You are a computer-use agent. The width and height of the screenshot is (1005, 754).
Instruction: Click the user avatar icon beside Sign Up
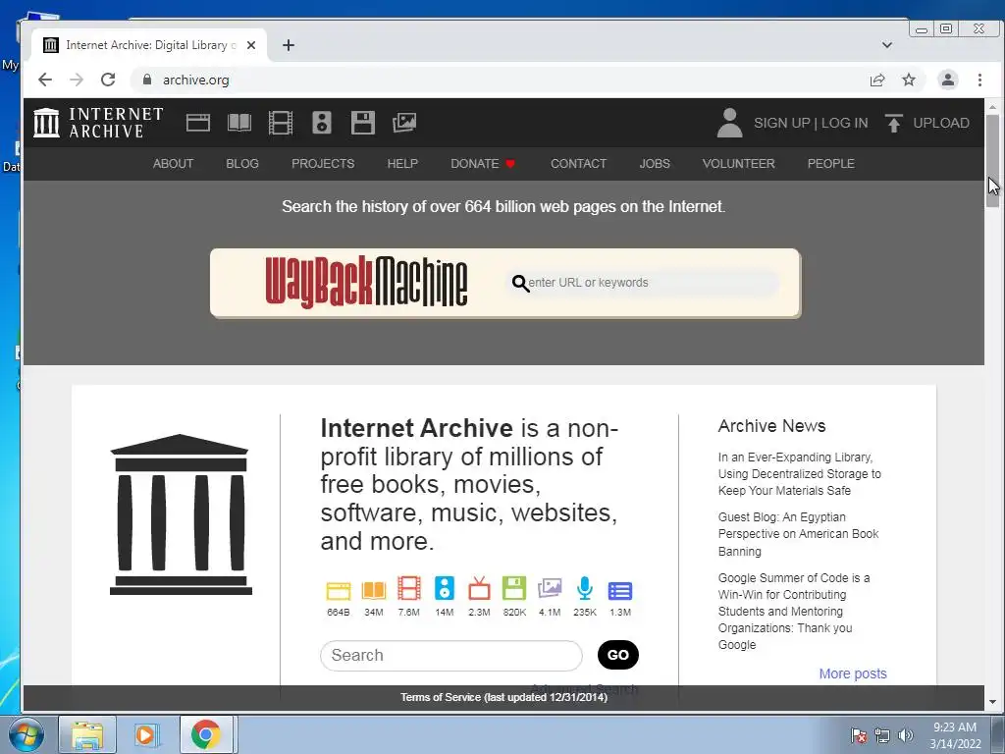pyautogui.click(x=729, y=123)
